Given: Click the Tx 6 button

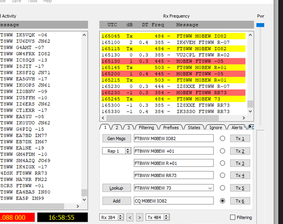Looking at the screenshot, I should [x=240, y=201].
